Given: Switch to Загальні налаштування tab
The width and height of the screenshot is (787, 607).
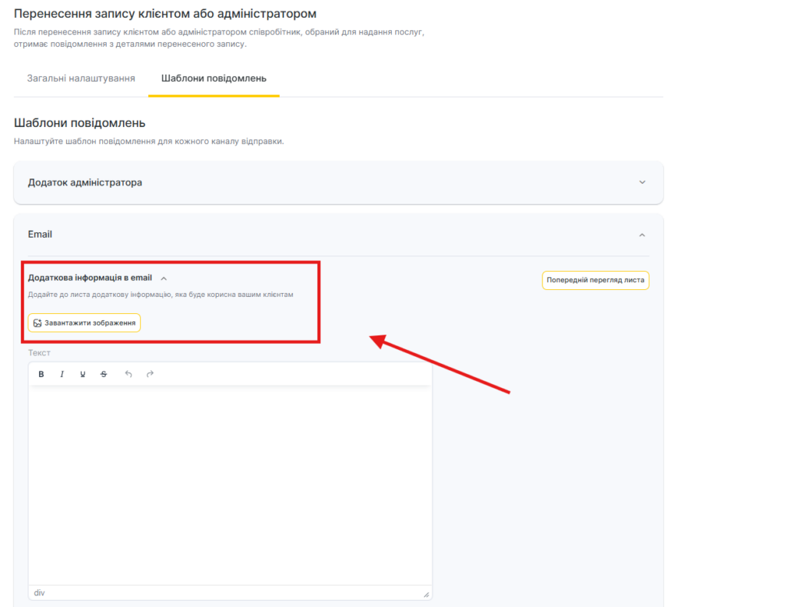Looking at the screenshot, I should coord(81,78).
